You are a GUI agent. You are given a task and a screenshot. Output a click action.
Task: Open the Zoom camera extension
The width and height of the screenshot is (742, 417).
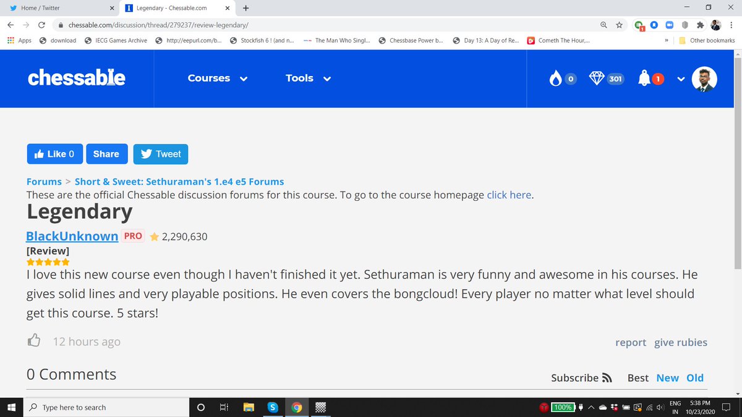669,25
